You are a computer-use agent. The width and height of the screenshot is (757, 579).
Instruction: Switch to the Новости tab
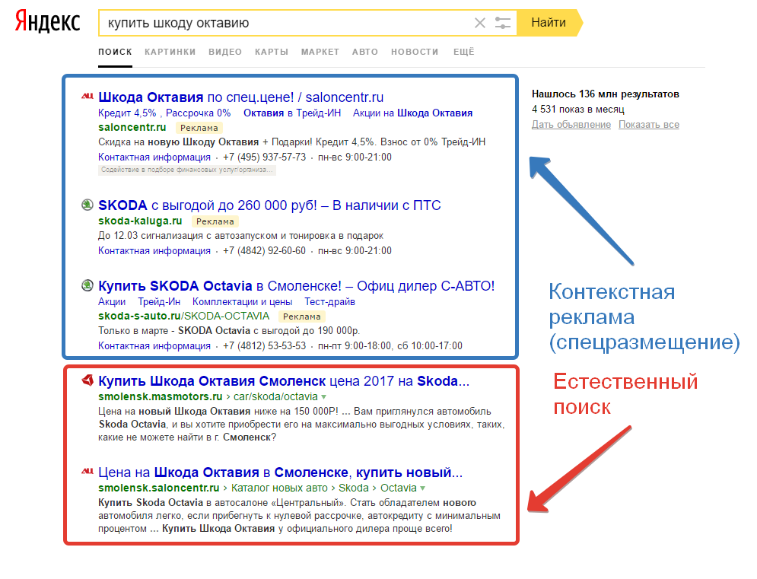415,52
